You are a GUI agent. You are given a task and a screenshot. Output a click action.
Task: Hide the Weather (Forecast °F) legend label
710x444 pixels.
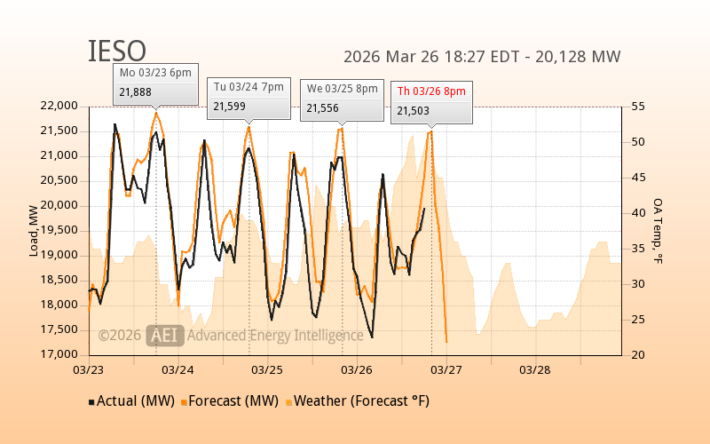click(361, 401)
